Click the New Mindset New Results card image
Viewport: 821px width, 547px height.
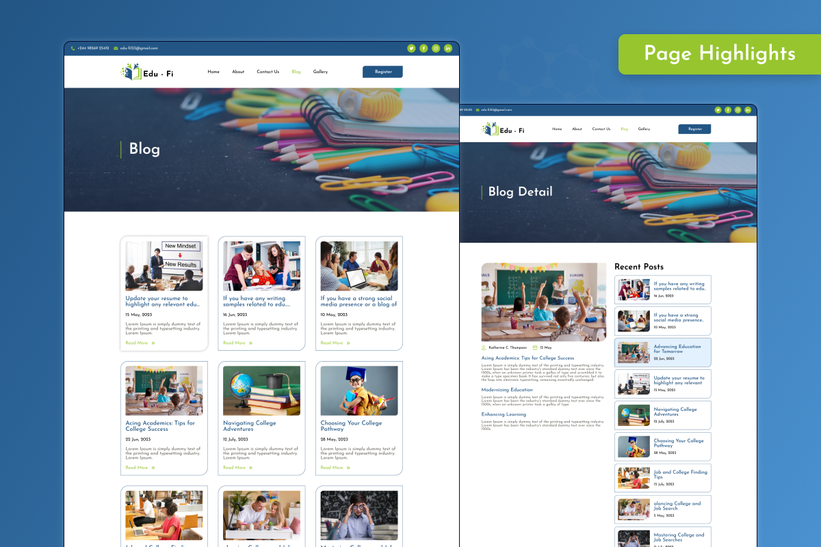[164, 266]
